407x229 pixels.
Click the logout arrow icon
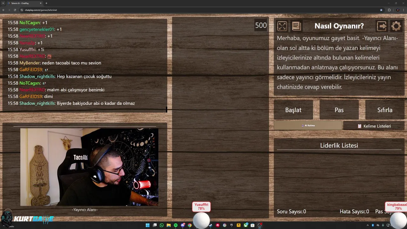(x=382, y=26)
